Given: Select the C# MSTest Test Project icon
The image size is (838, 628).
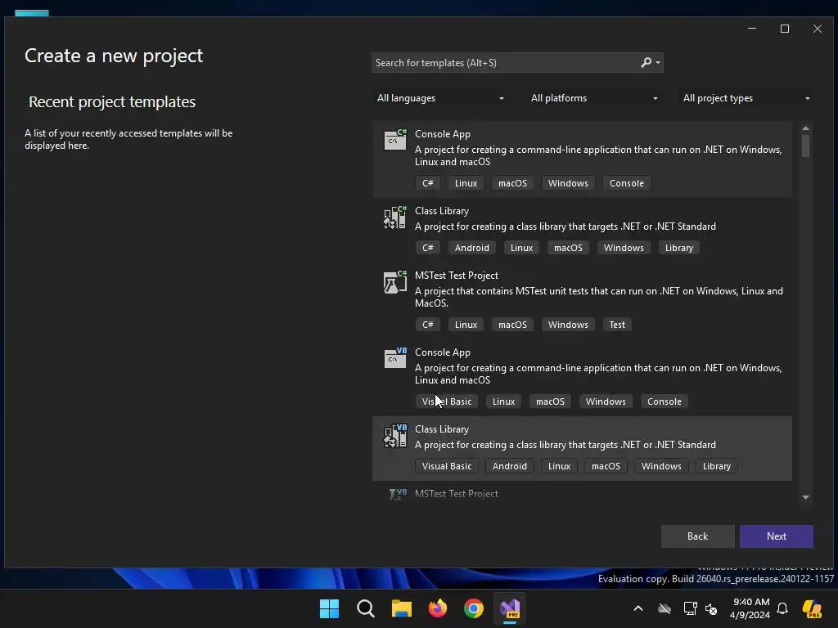Looking at the screenshot, I should pos(395,281).
